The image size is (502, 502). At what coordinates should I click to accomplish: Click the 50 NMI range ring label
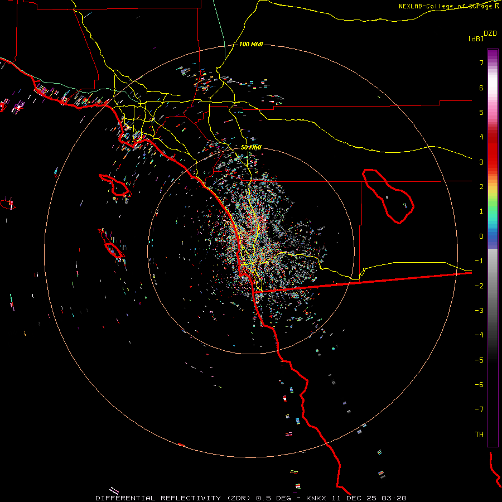[x=251, y=148]
